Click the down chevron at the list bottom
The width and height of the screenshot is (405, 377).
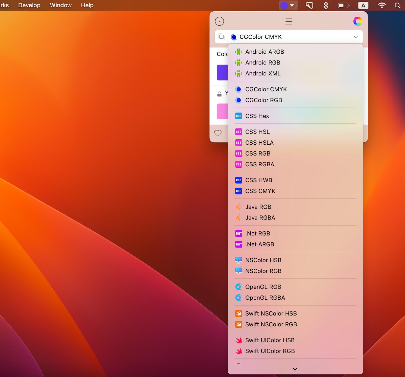tap(295, 369)
